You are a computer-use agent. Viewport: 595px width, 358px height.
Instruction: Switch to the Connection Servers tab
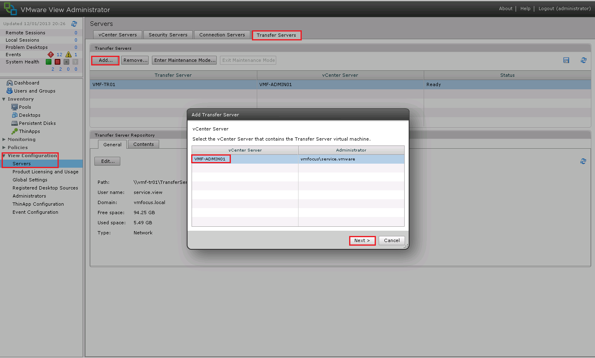coord(222,35)
